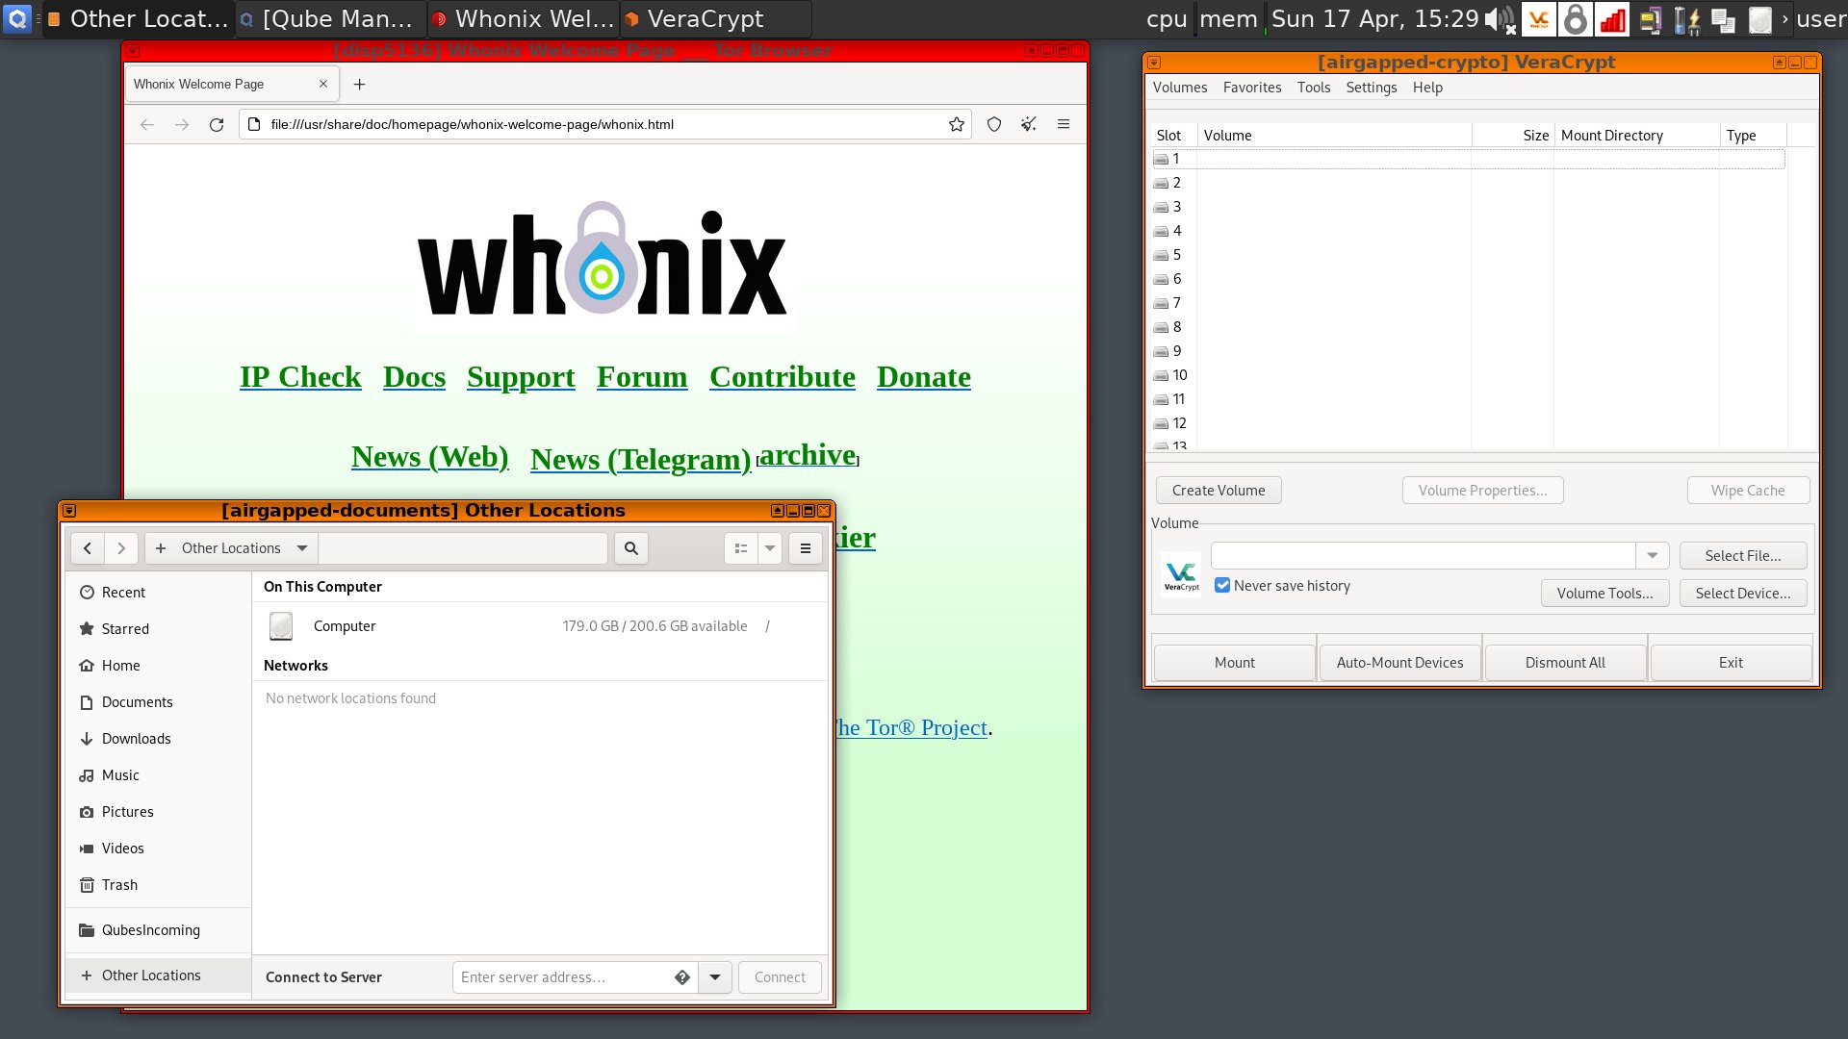Open VeraCrypt Favorites menu
The image size is (1848, 1039).
(1251, 88)
